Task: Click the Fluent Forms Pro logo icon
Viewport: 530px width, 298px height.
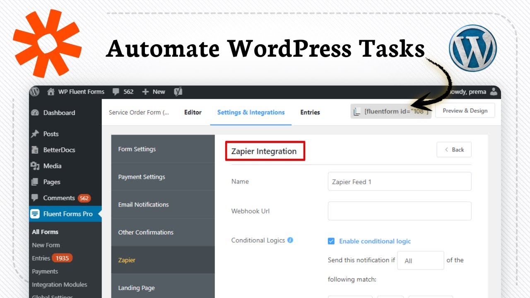Action: [x=36, y=214]
